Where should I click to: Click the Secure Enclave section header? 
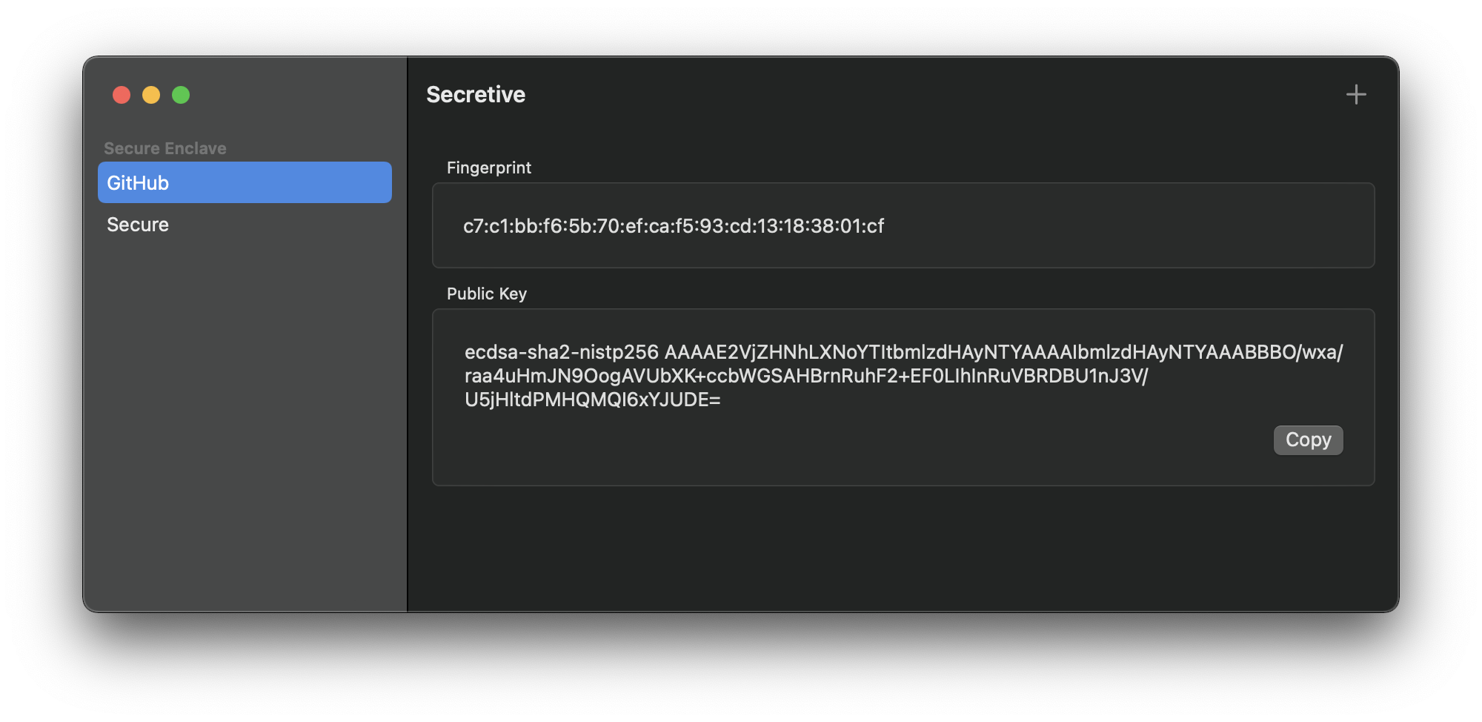point(166,148)
